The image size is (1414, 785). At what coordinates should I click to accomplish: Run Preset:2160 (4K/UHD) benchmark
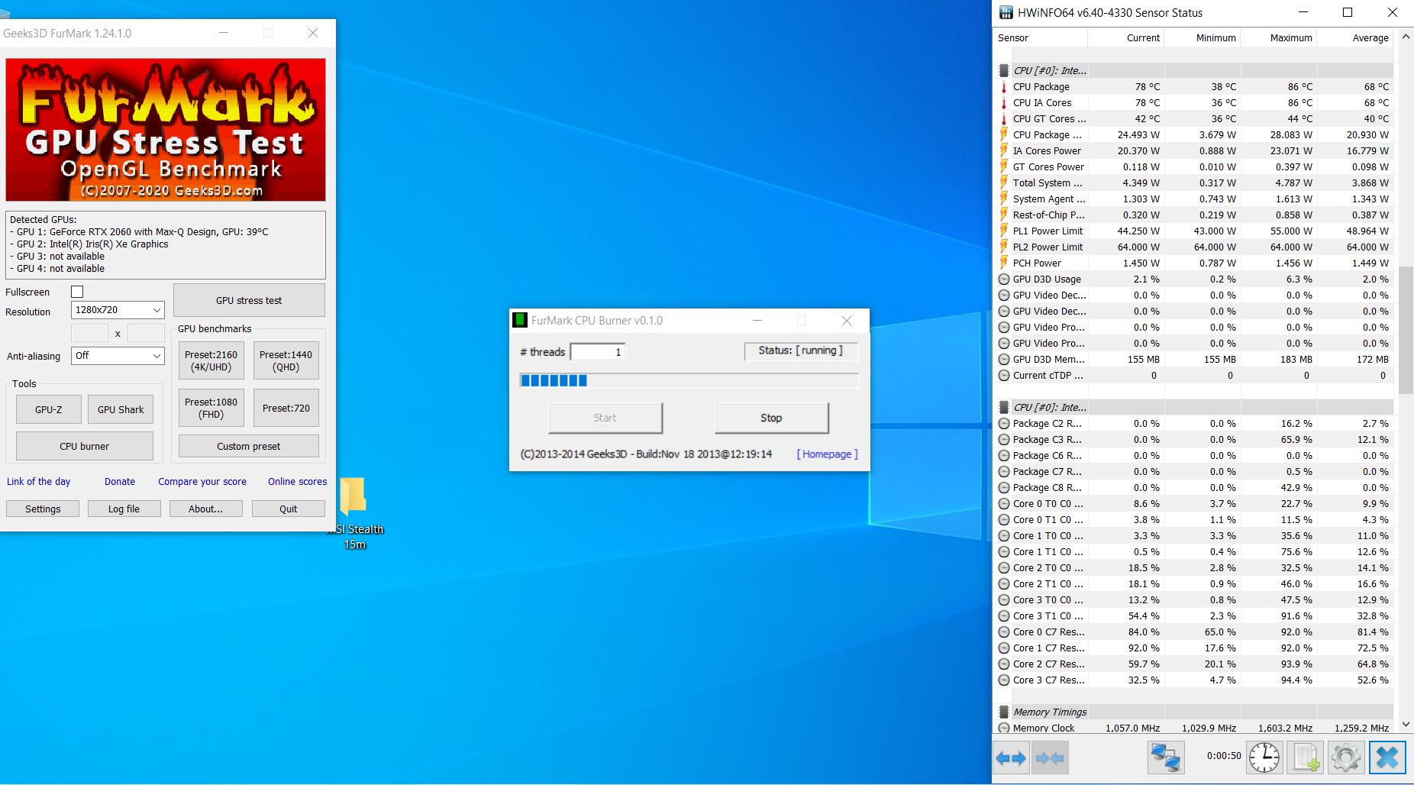[x=211, y=361]
